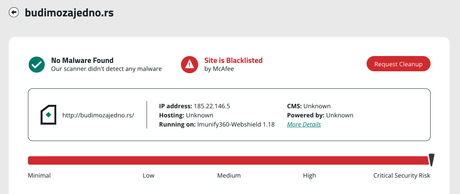The image size is (460, 194).
Task: Click the Site is Blacklisted heading
Action: 233,60
